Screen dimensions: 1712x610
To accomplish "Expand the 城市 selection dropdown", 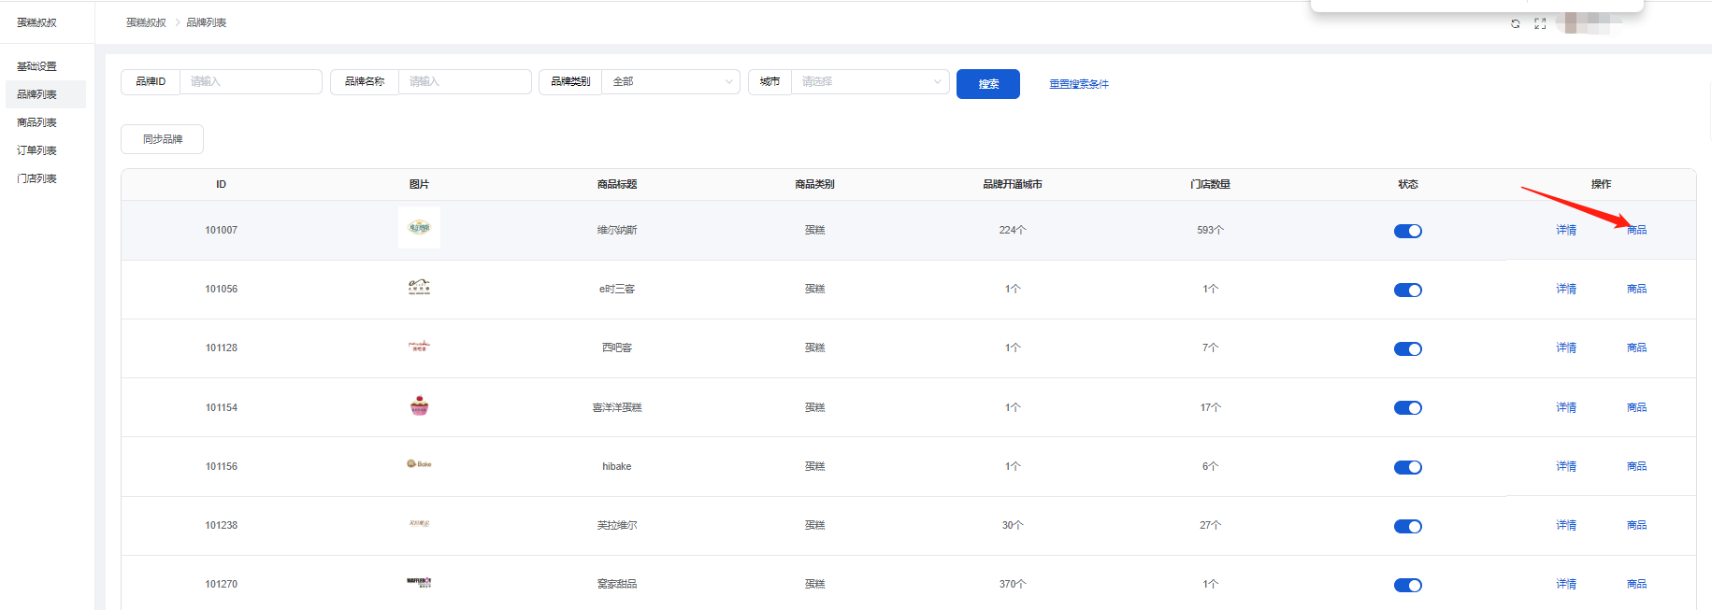I will click(870, 82).
